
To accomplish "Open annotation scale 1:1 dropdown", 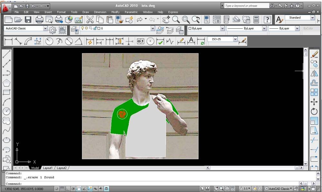I will [245, 188].
